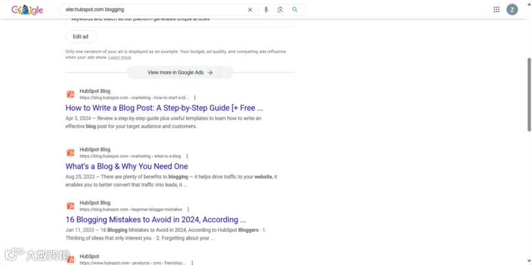Viewport: 532px width, 265px height.
Task: Submit search with magnifying glass icon
Action: [295, 10]
